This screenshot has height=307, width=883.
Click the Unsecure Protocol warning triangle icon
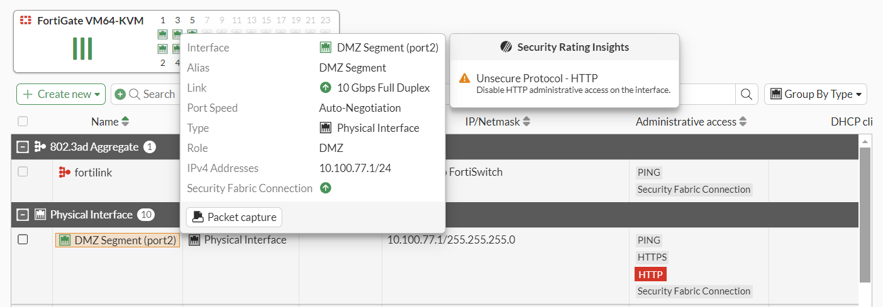[x=465, y=78]
